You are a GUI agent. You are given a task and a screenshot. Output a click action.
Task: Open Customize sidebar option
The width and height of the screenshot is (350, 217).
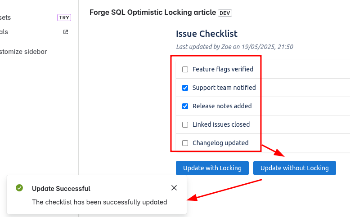pyautogui.click(x=23, y=52)
